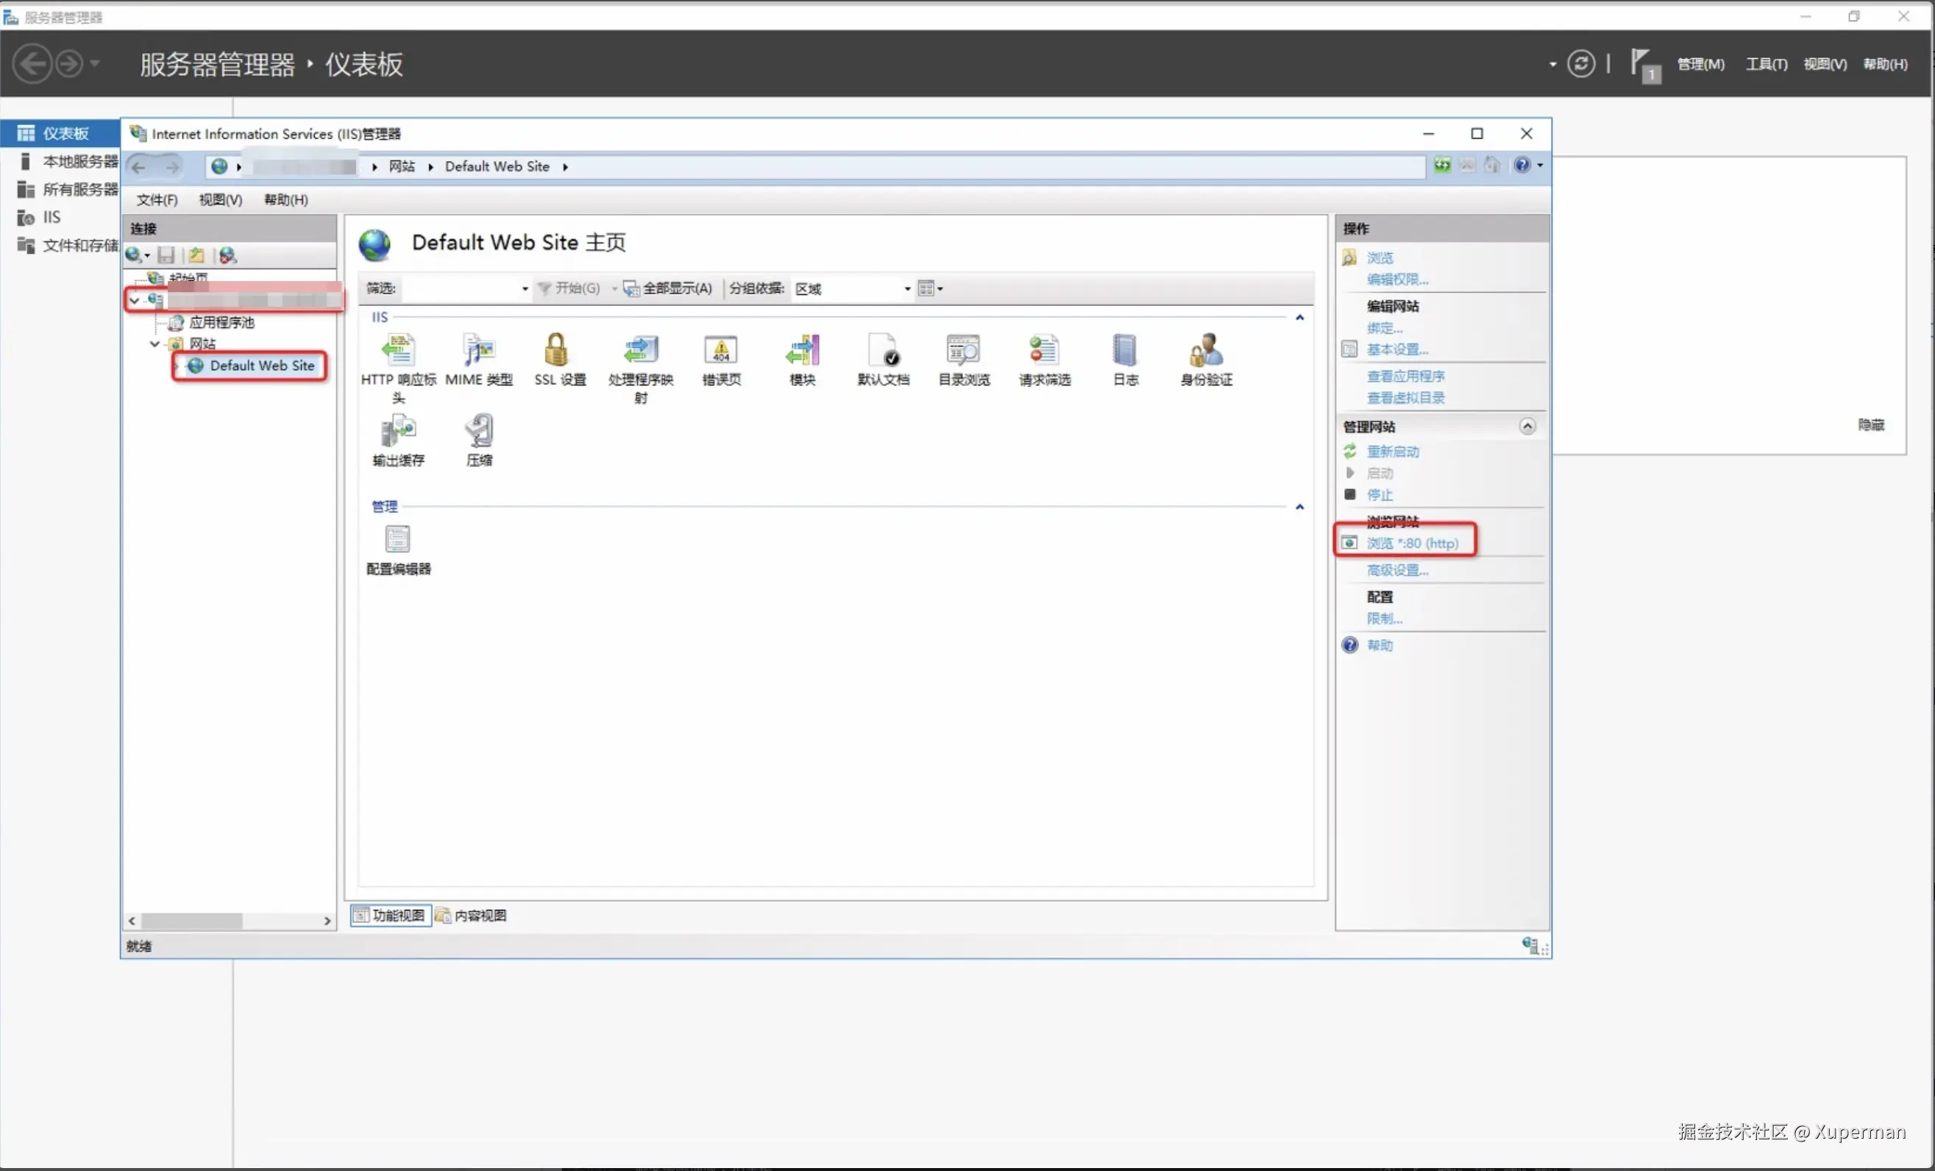The width and height of the screenshot is (1935, 1171).
Task: Open the 压缩 feature icon
Action: 479,438
